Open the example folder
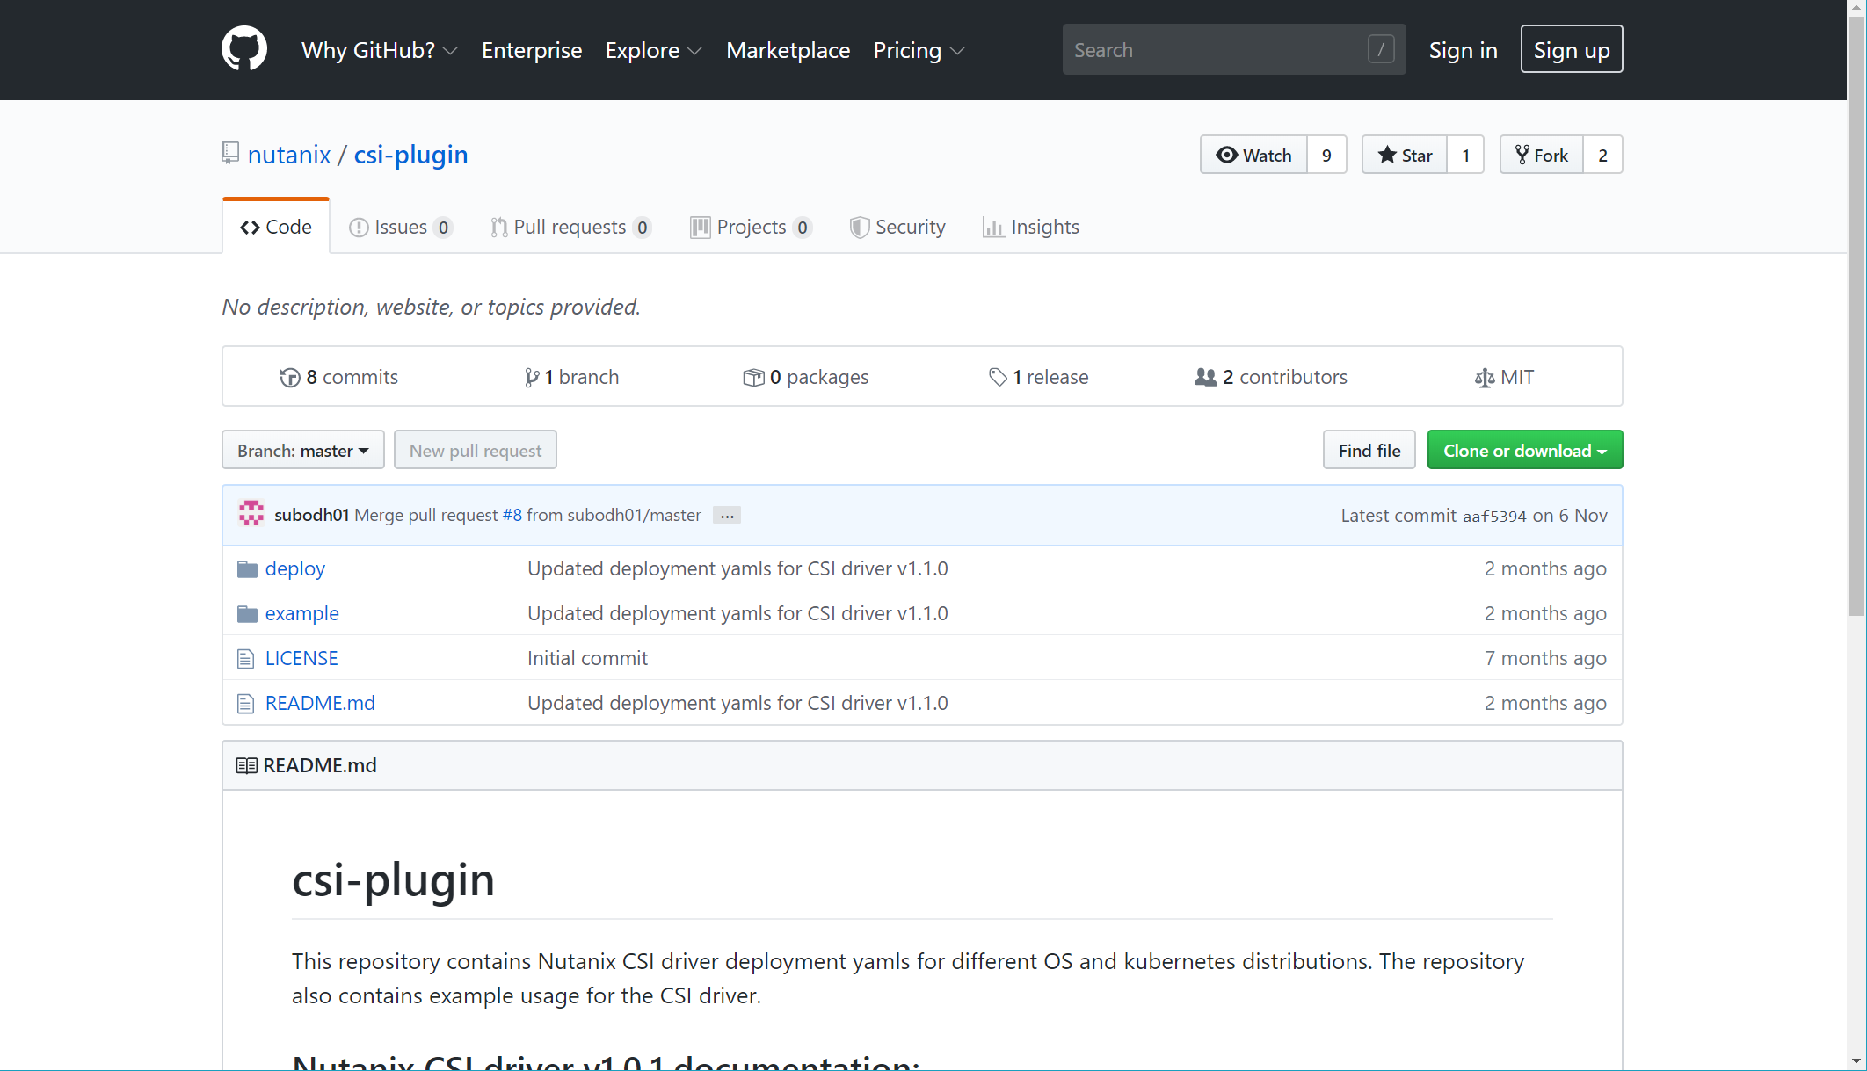This screenshot has height=1071, width=1867. click(x=302, y=613)
